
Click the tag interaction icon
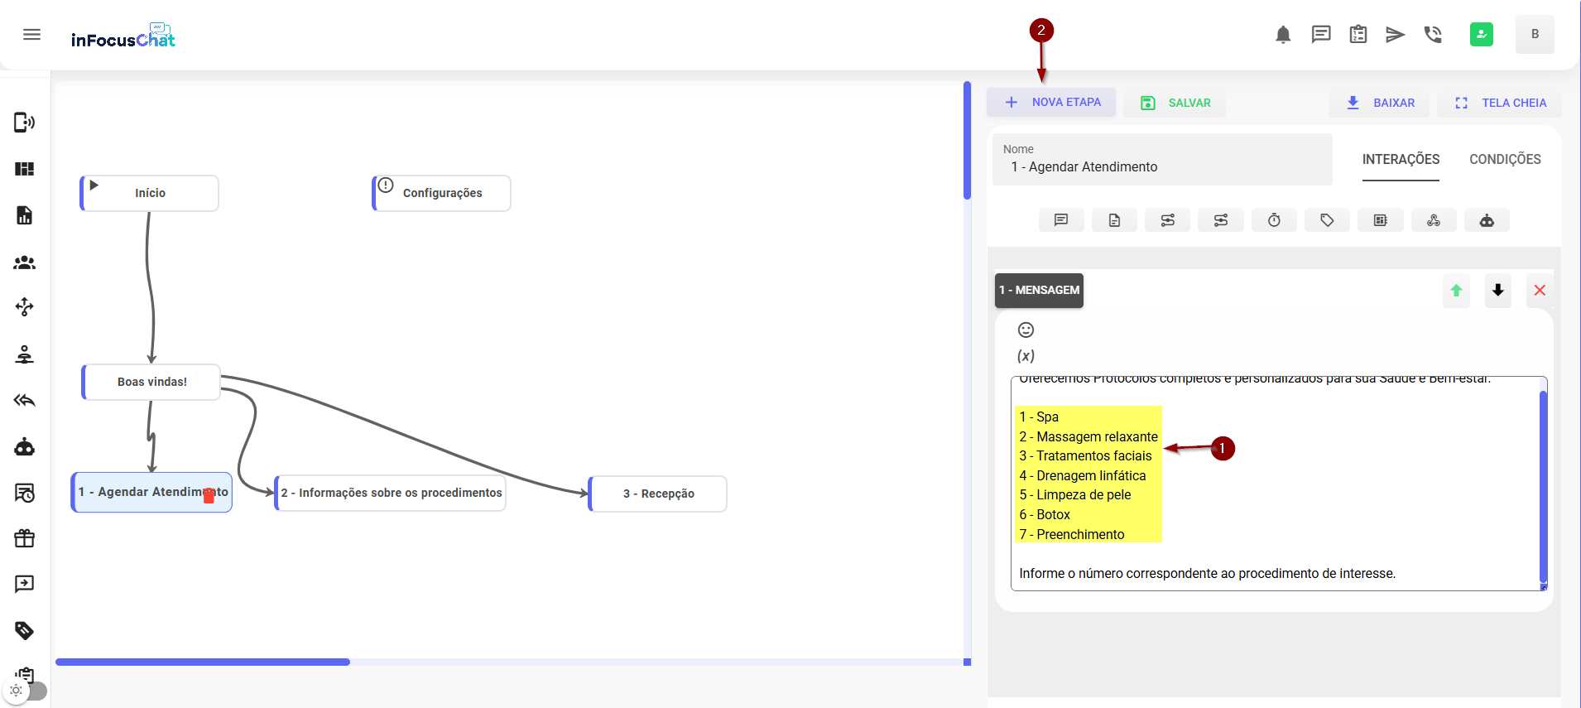pyautogui.click(x=1327, y=220)
